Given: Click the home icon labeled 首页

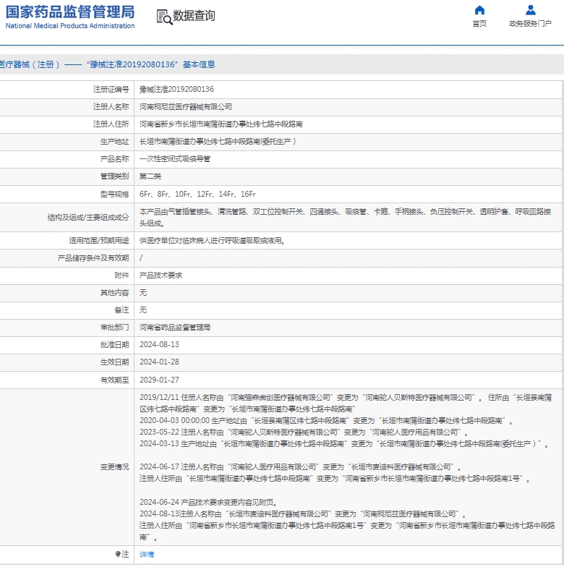Looking at the screenshot, I should point(479,10).
